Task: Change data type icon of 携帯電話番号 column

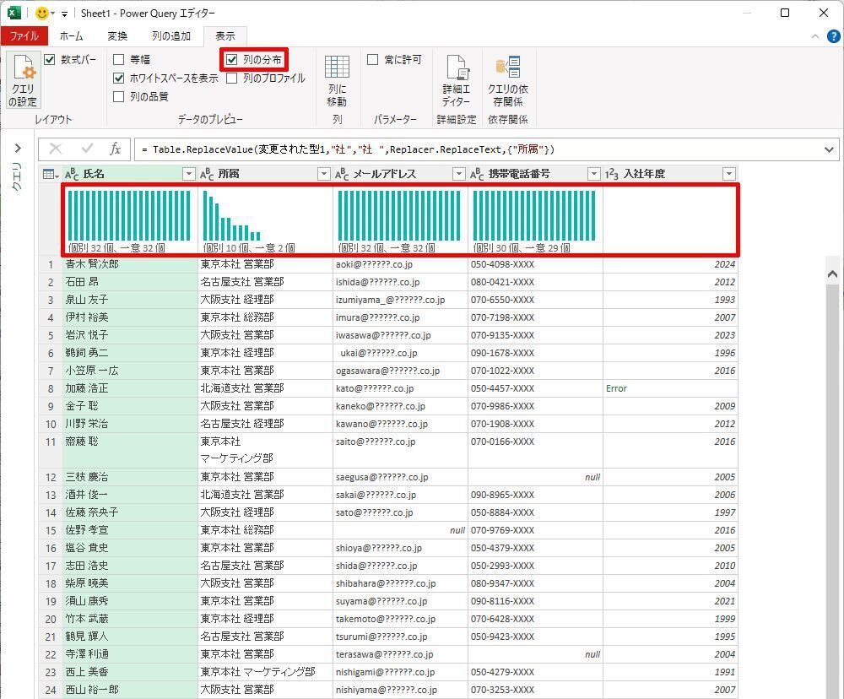Action: click(x=477, y=174)
